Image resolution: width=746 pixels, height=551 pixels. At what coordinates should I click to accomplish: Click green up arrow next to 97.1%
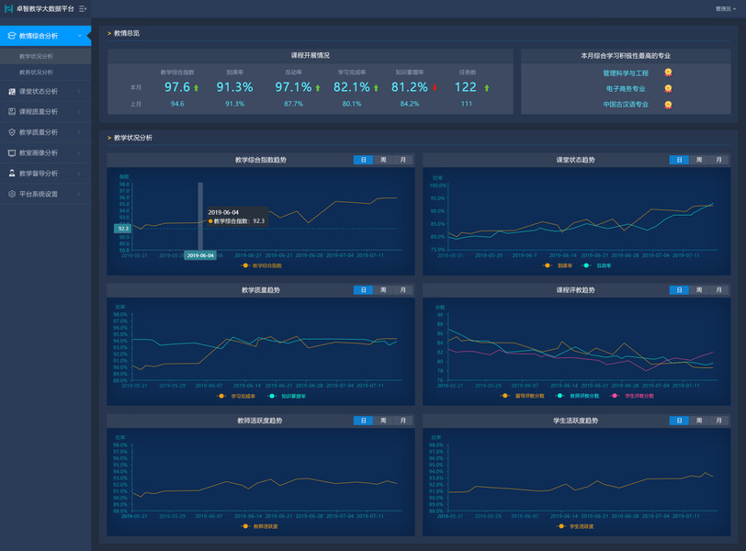[318, 88]
